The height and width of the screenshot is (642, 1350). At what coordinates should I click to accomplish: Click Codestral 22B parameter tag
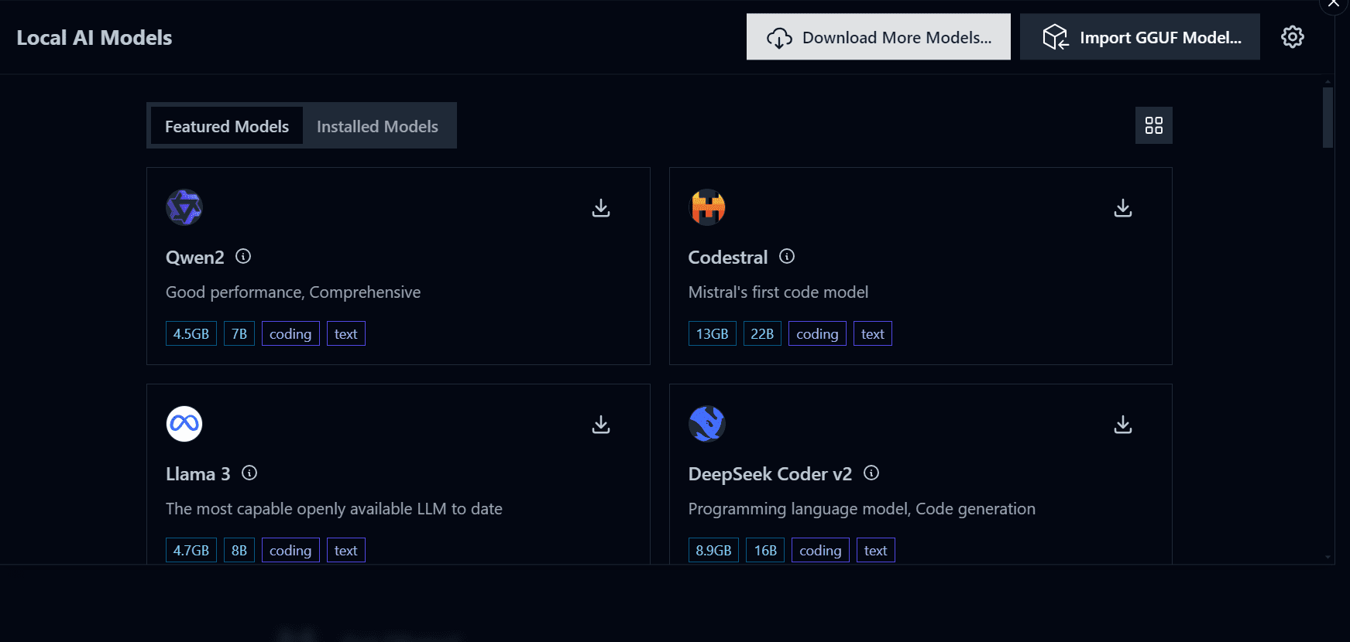762,333
